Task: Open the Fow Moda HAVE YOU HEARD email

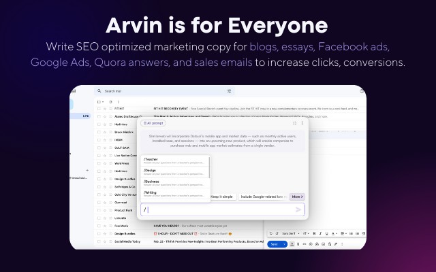Action: 191,226
